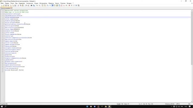Click the Paste clipboard icon
The width and height of the screenshot is (193, 108).
[x=23, y=5]
